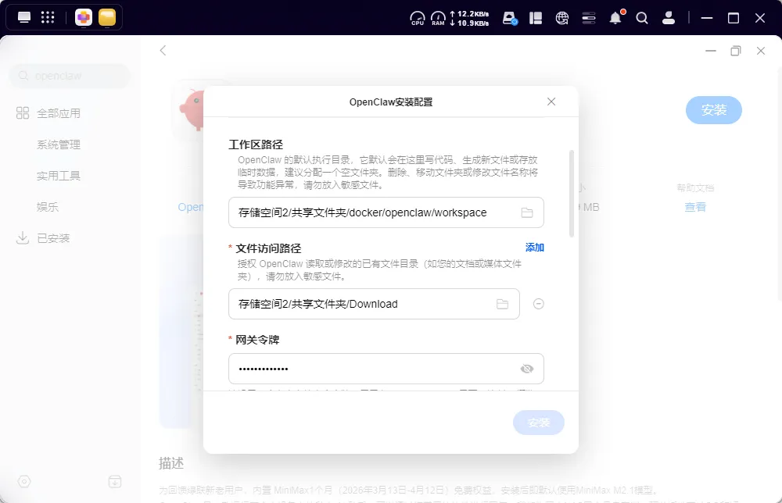Viewport: 782px width, 503px height.
Task: Close the OpenClaw install configuration dialog
Action: point(551,102)
